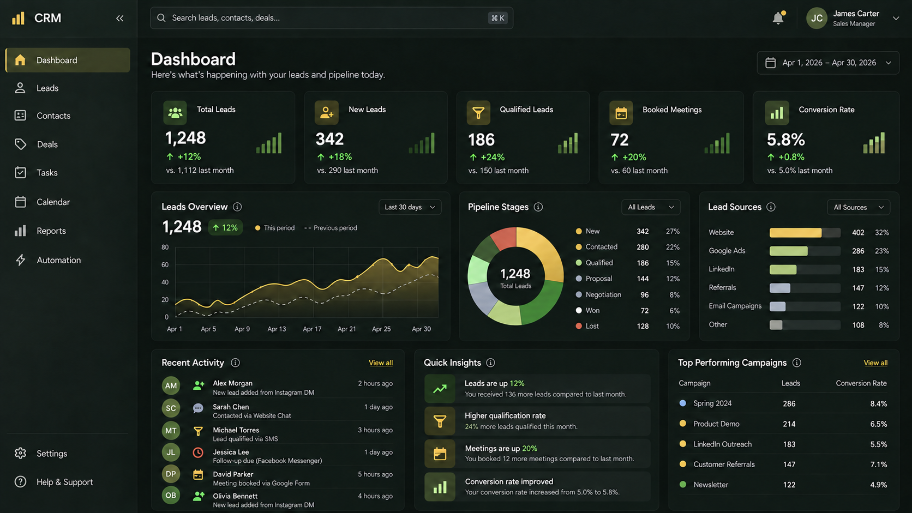
Task: Click the Google Ads lead source bar
Action: pos(805,251)
